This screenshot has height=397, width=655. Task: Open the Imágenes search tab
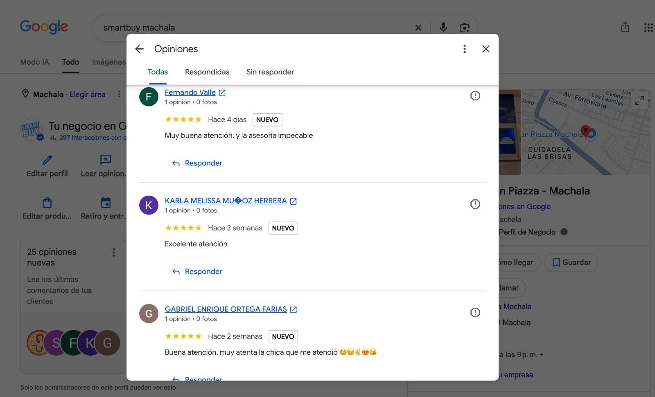108,62
